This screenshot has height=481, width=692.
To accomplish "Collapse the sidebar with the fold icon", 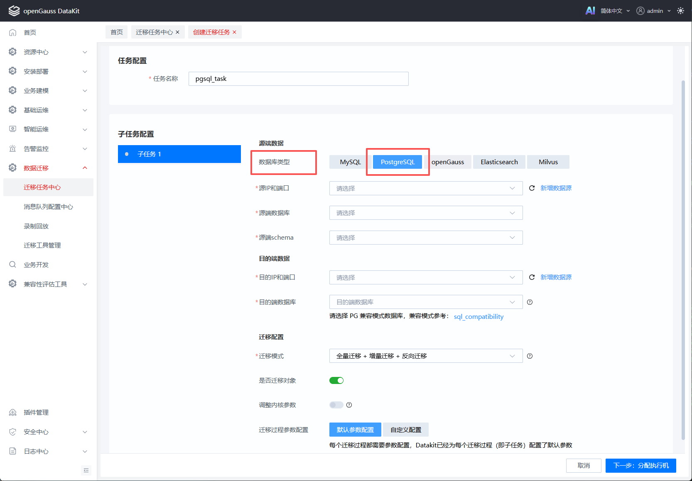I will click(x=86, y=471).
